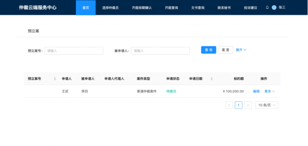This screenshot has height=146, width=308.
Task: Open the 10 条/页 page size dropdown
Action: (267, 105)
